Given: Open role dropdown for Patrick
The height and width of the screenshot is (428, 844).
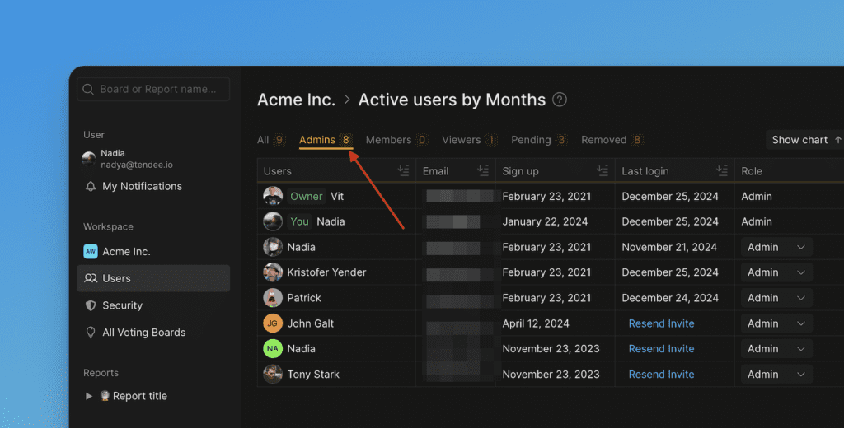Looking at the screenshot, I should click(x=776, y=298).
